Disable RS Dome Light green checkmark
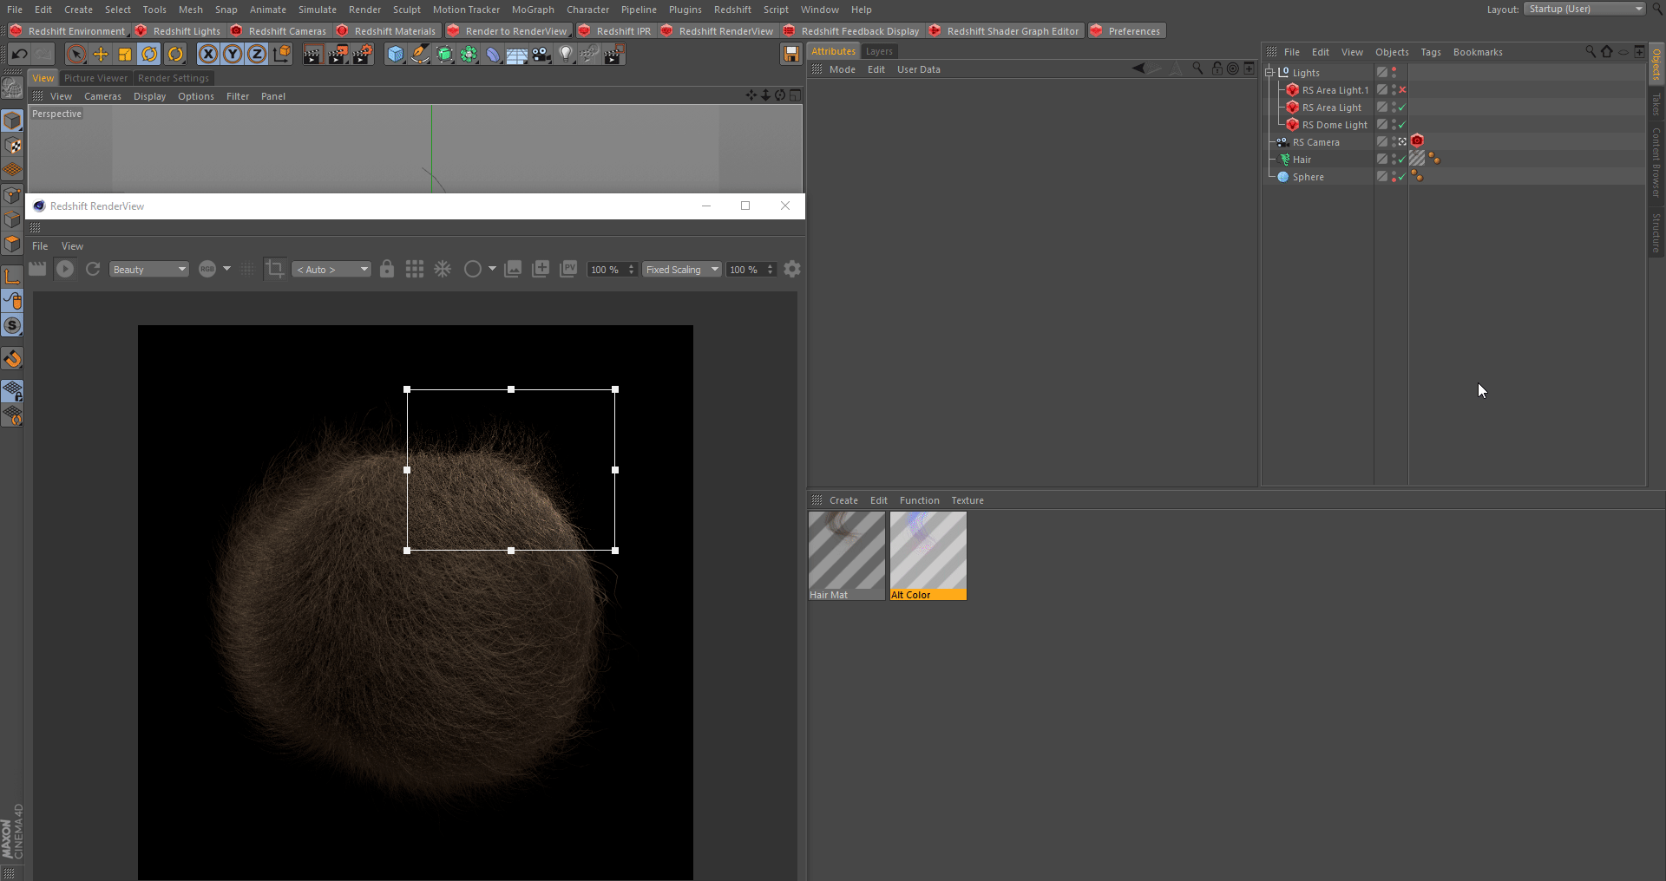This screenshot has width=1666, height=881. [1402, 125]
